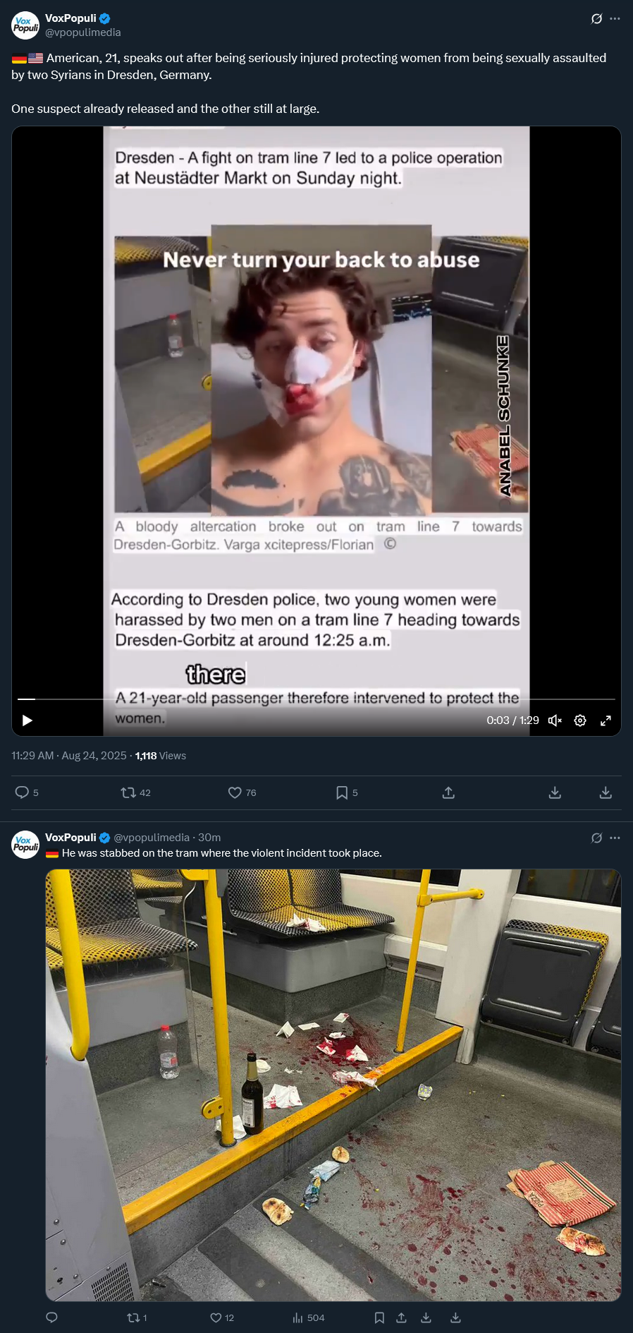Open VoxPopuli profile avatar on reply
The image size is (633, 1333).
tap(25, 844)
